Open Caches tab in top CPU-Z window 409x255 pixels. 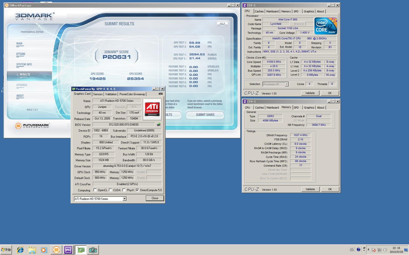point(259,11)
